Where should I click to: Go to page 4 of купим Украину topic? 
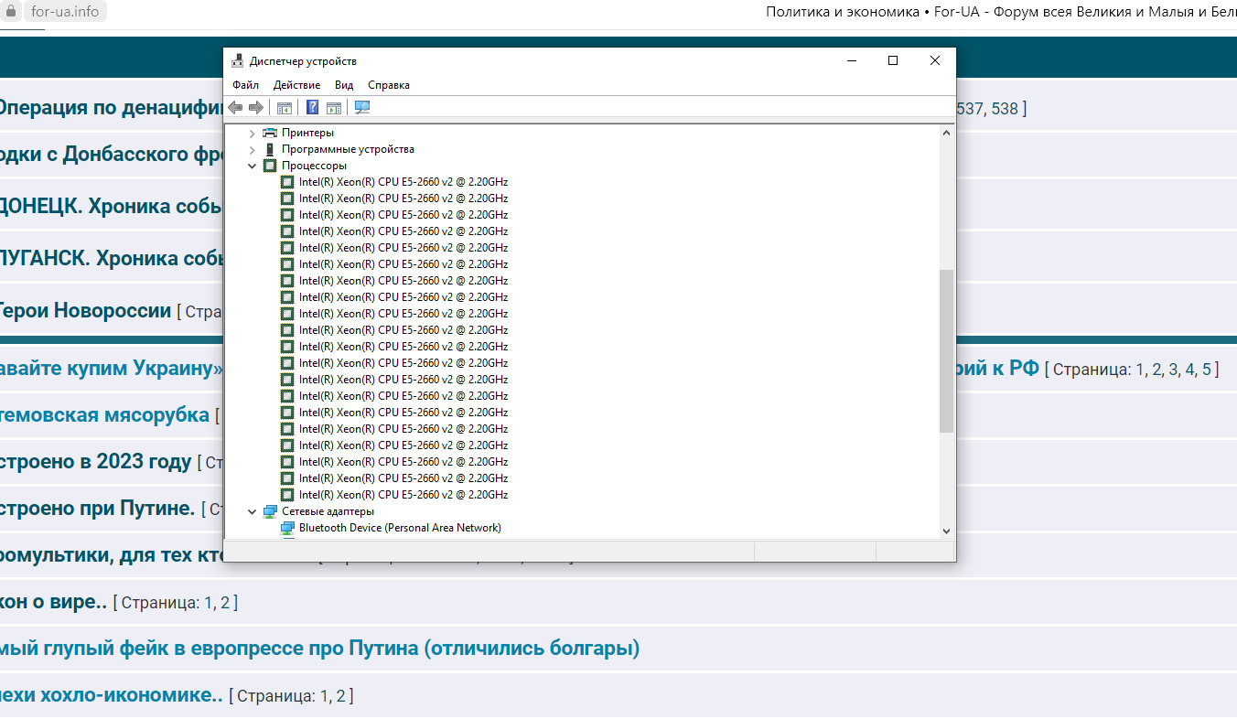pos(1189,370)
